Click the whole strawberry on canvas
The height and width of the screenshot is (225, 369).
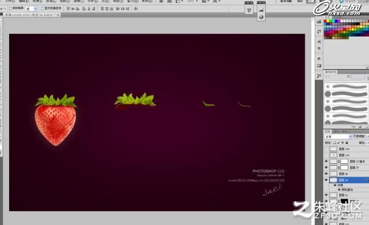pos(55,120)
